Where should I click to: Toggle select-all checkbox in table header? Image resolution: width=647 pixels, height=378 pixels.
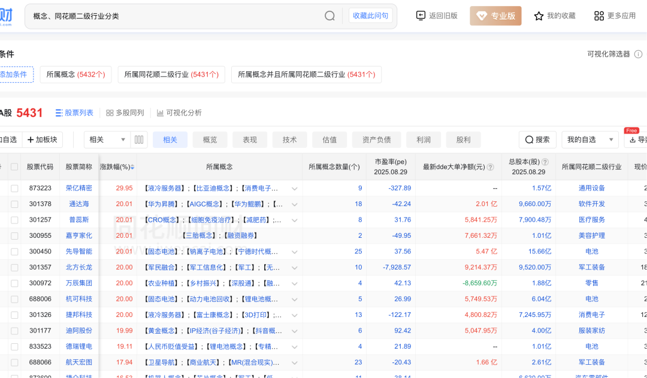[14, 167]
